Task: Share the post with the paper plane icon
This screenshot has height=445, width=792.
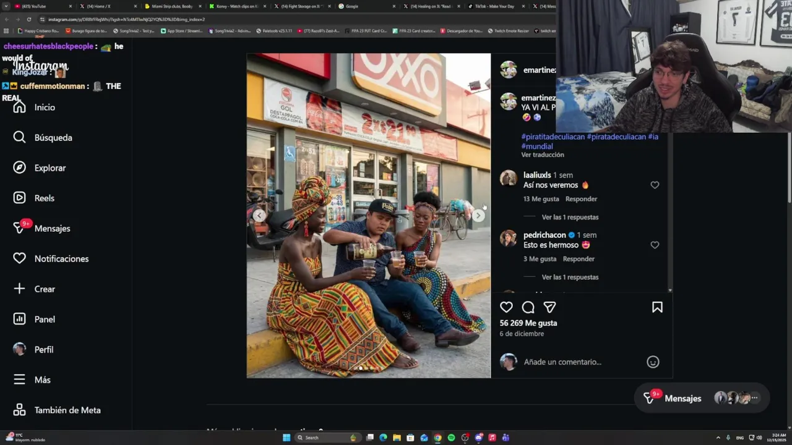Action: [549, 307]
